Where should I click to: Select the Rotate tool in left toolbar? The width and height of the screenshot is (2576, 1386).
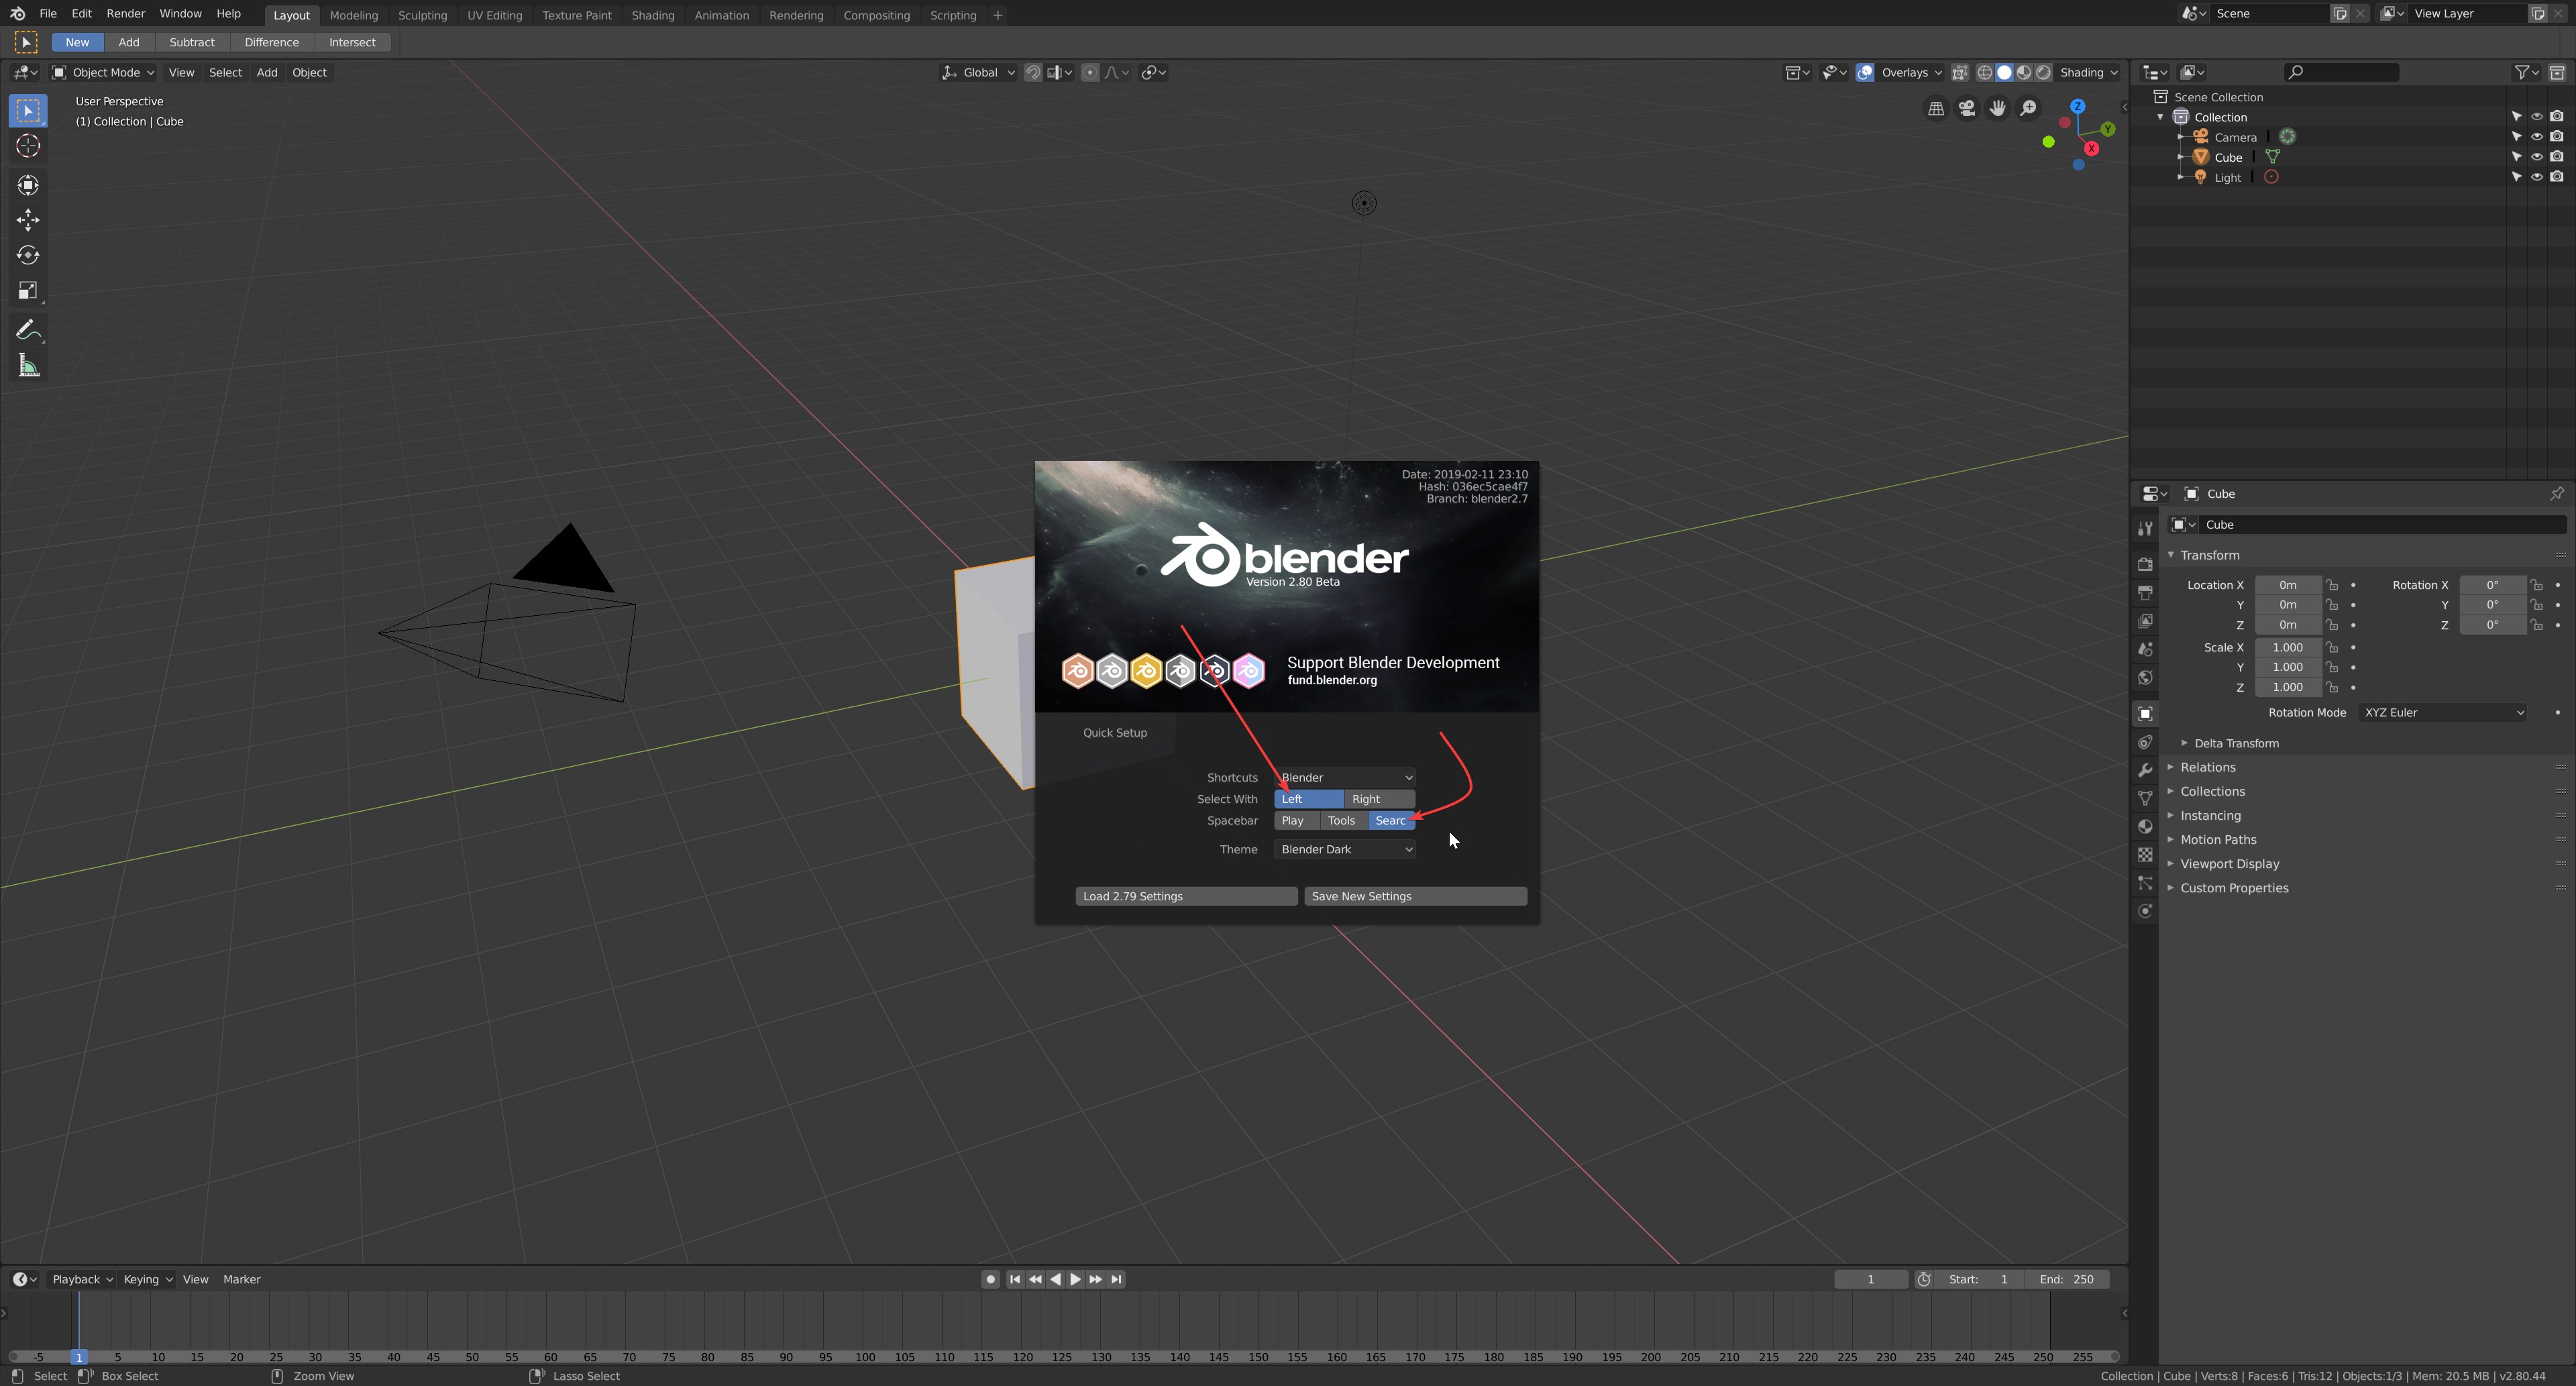tap(28, 255)
